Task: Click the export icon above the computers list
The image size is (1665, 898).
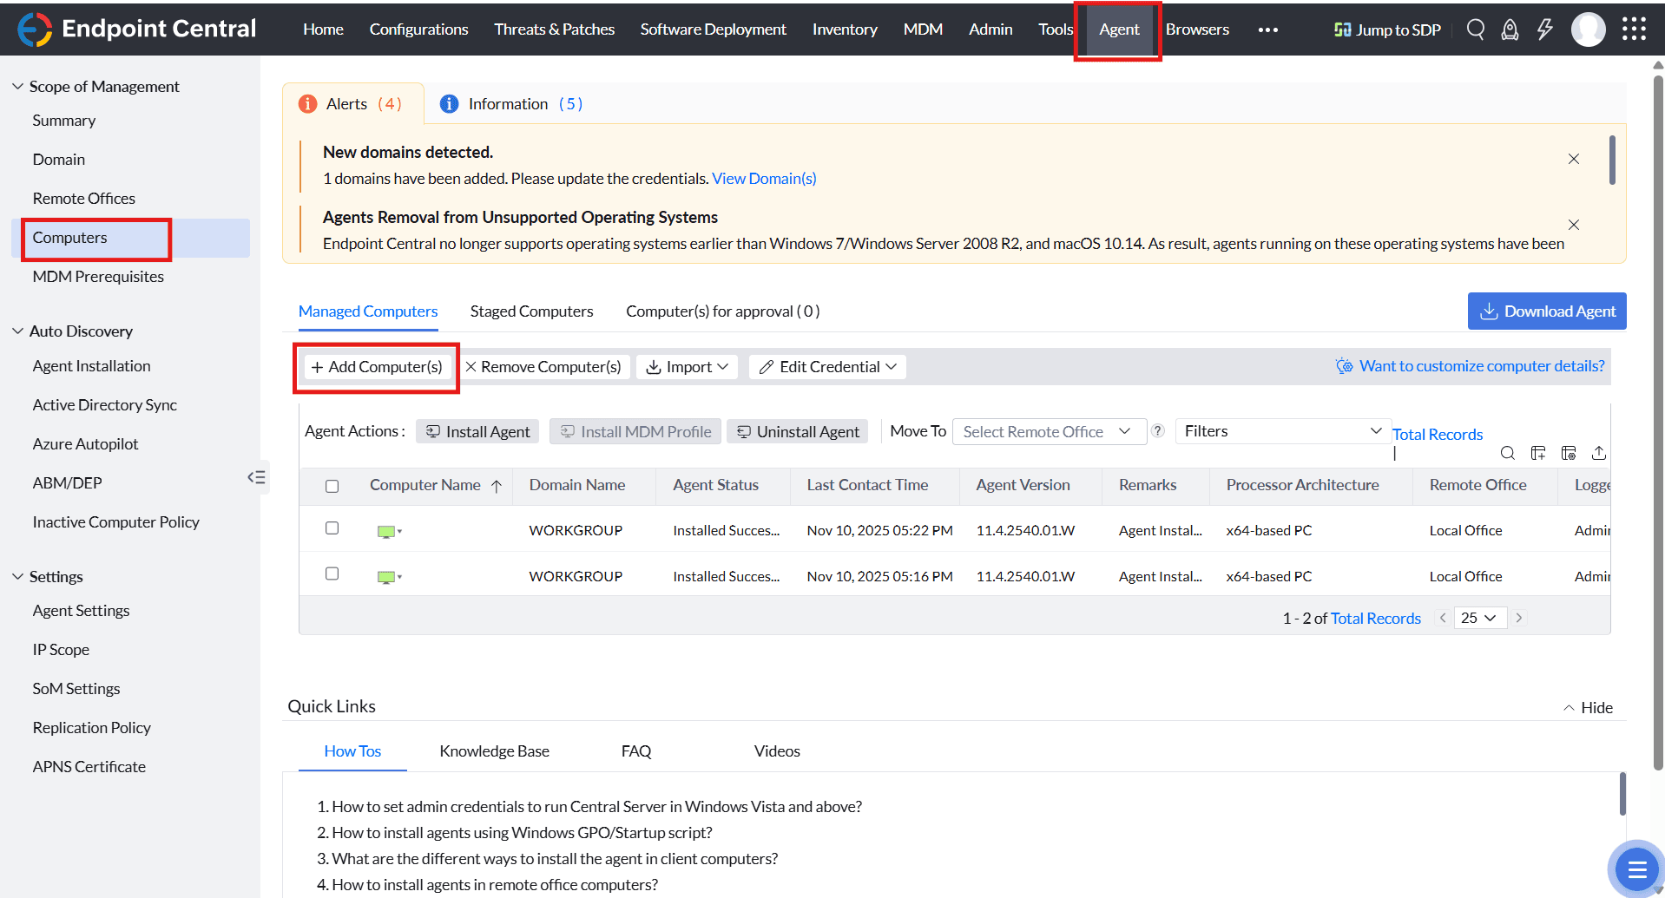Action: pos(1599,453)
